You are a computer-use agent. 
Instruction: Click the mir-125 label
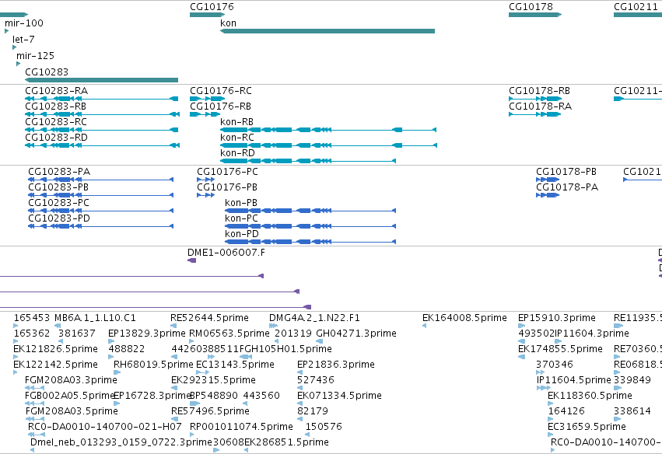tap(36, 56)
